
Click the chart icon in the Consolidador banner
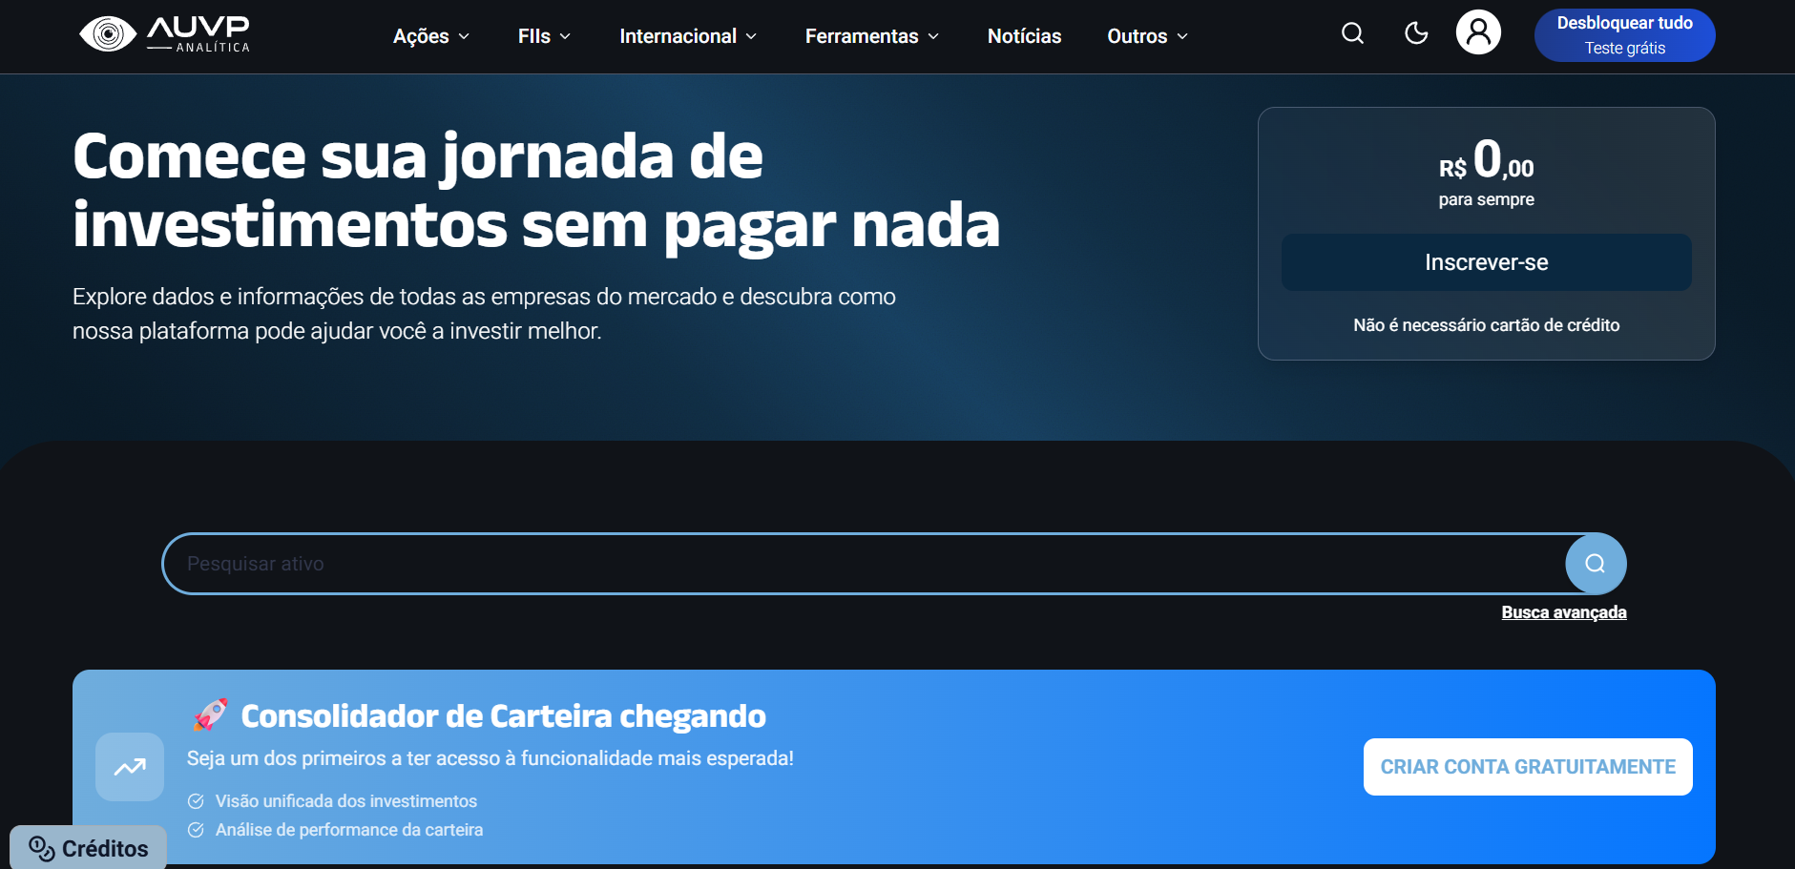coord(130,766)
